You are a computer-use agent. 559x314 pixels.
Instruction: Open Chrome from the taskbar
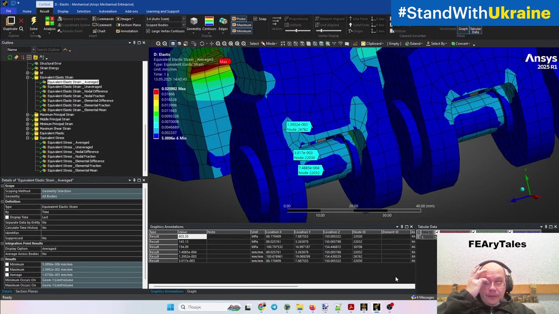[x=261, y=307]
